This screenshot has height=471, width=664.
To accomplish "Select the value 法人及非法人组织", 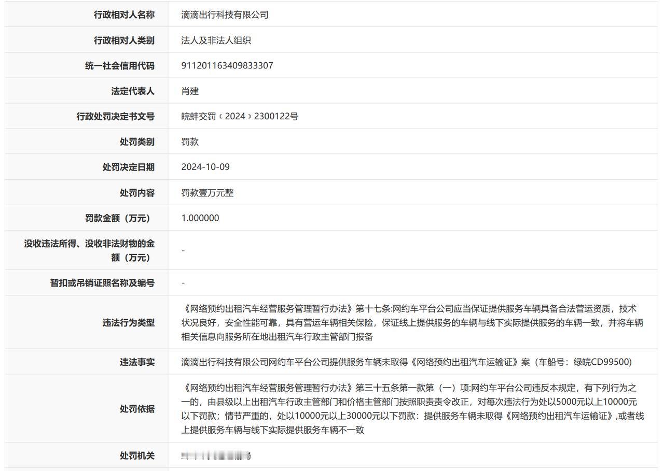I will pyautogui.click(x=216, y=40).
